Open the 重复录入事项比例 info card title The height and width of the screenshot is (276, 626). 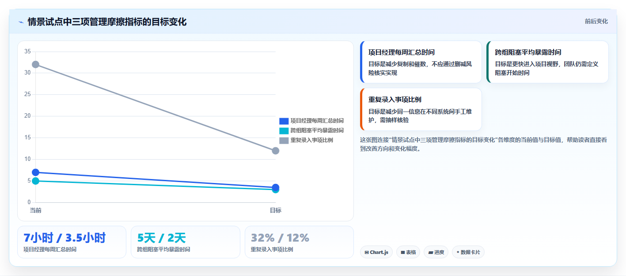coord(395,100)
